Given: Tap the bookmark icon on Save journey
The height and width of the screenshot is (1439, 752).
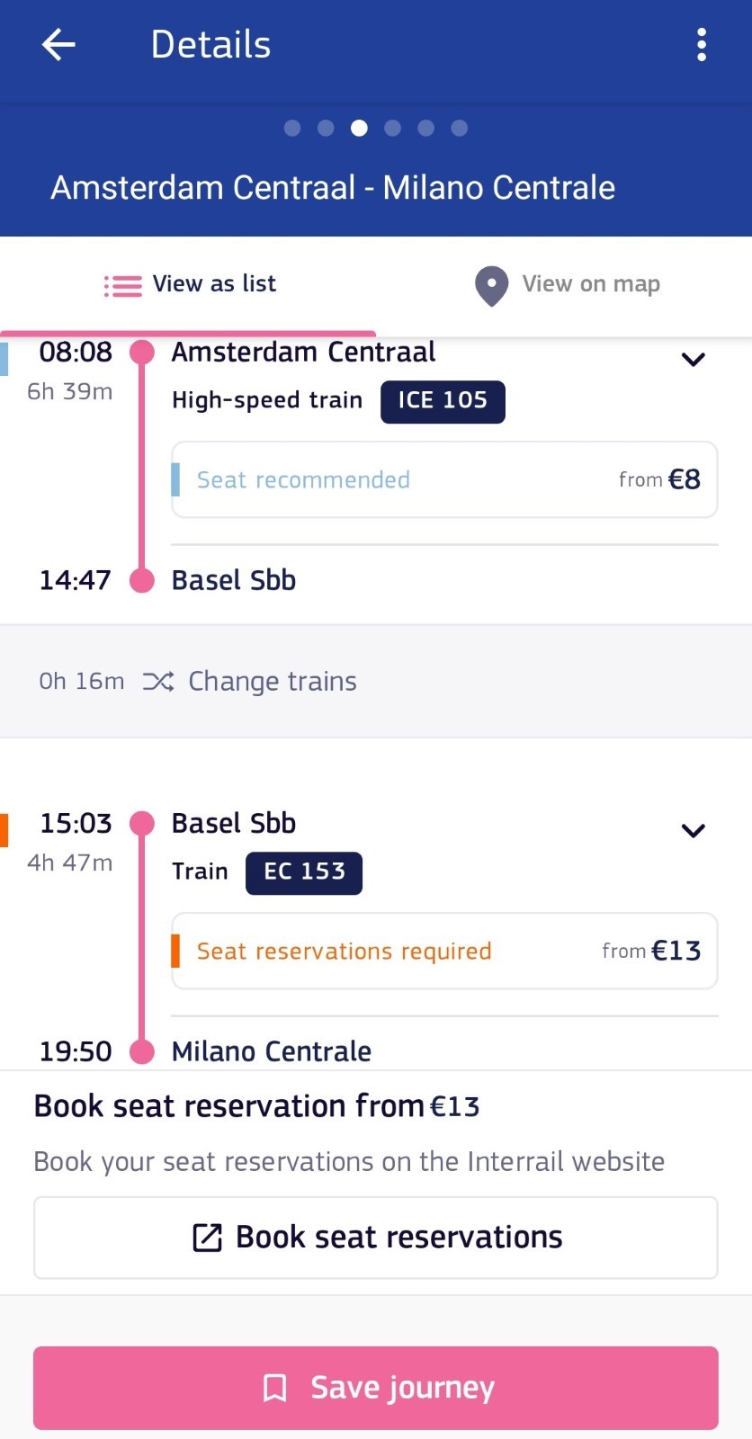Looking at the screenshot, I should 275,1388.
